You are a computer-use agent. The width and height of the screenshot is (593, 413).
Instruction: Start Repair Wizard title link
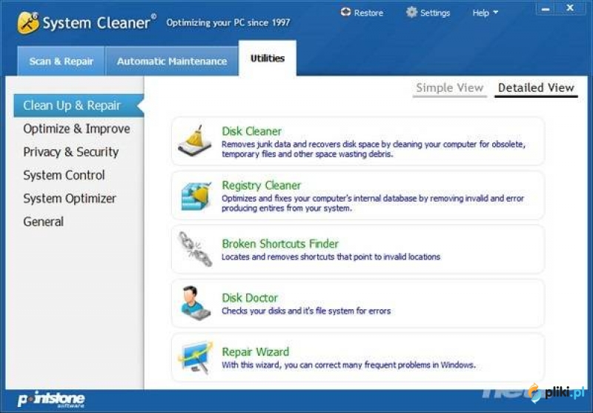[255, 351]
